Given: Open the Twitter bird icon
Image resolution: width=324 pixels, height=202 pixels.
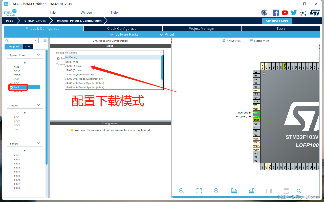Looking at the screenshot, I should [x=294, y=13].
